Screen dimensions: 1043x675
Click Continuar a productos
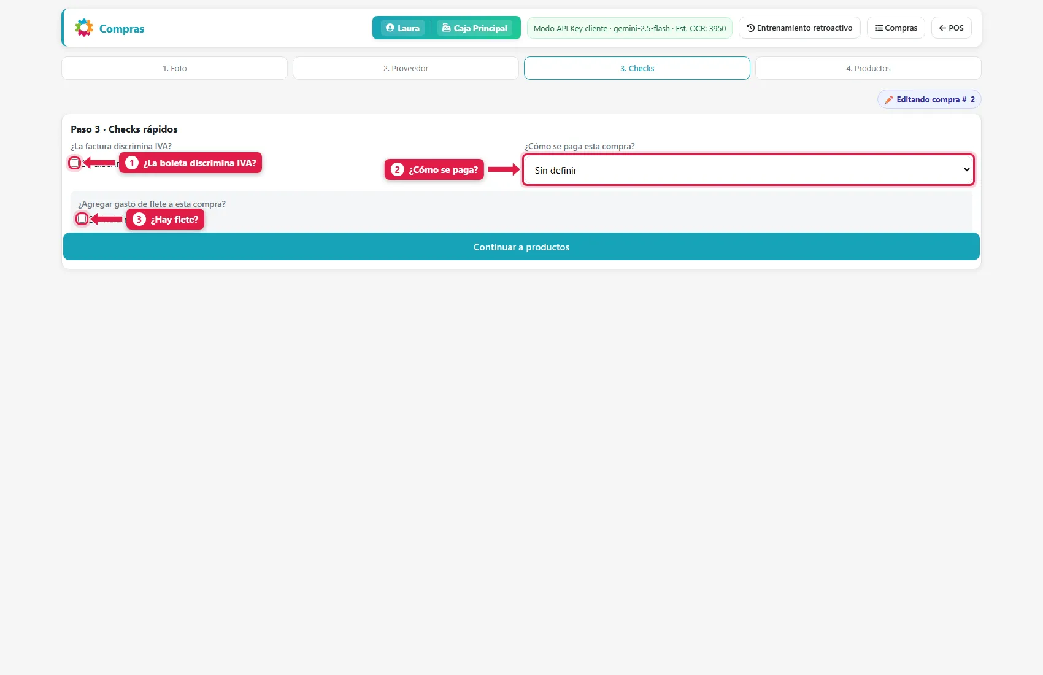[521, 247]
